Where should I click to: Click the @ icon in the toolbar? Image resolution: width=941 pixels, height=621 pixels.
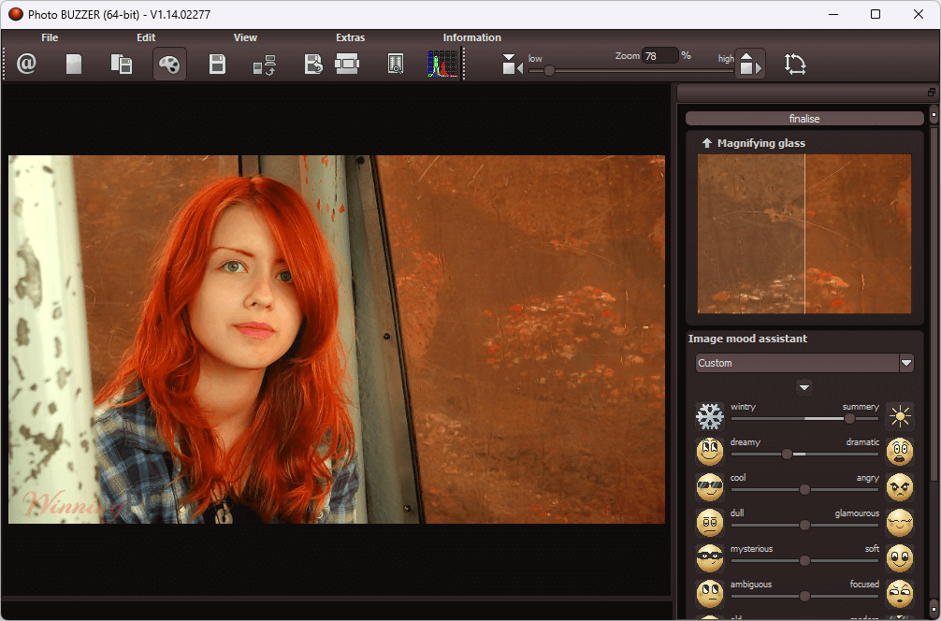tap(26, 63)
